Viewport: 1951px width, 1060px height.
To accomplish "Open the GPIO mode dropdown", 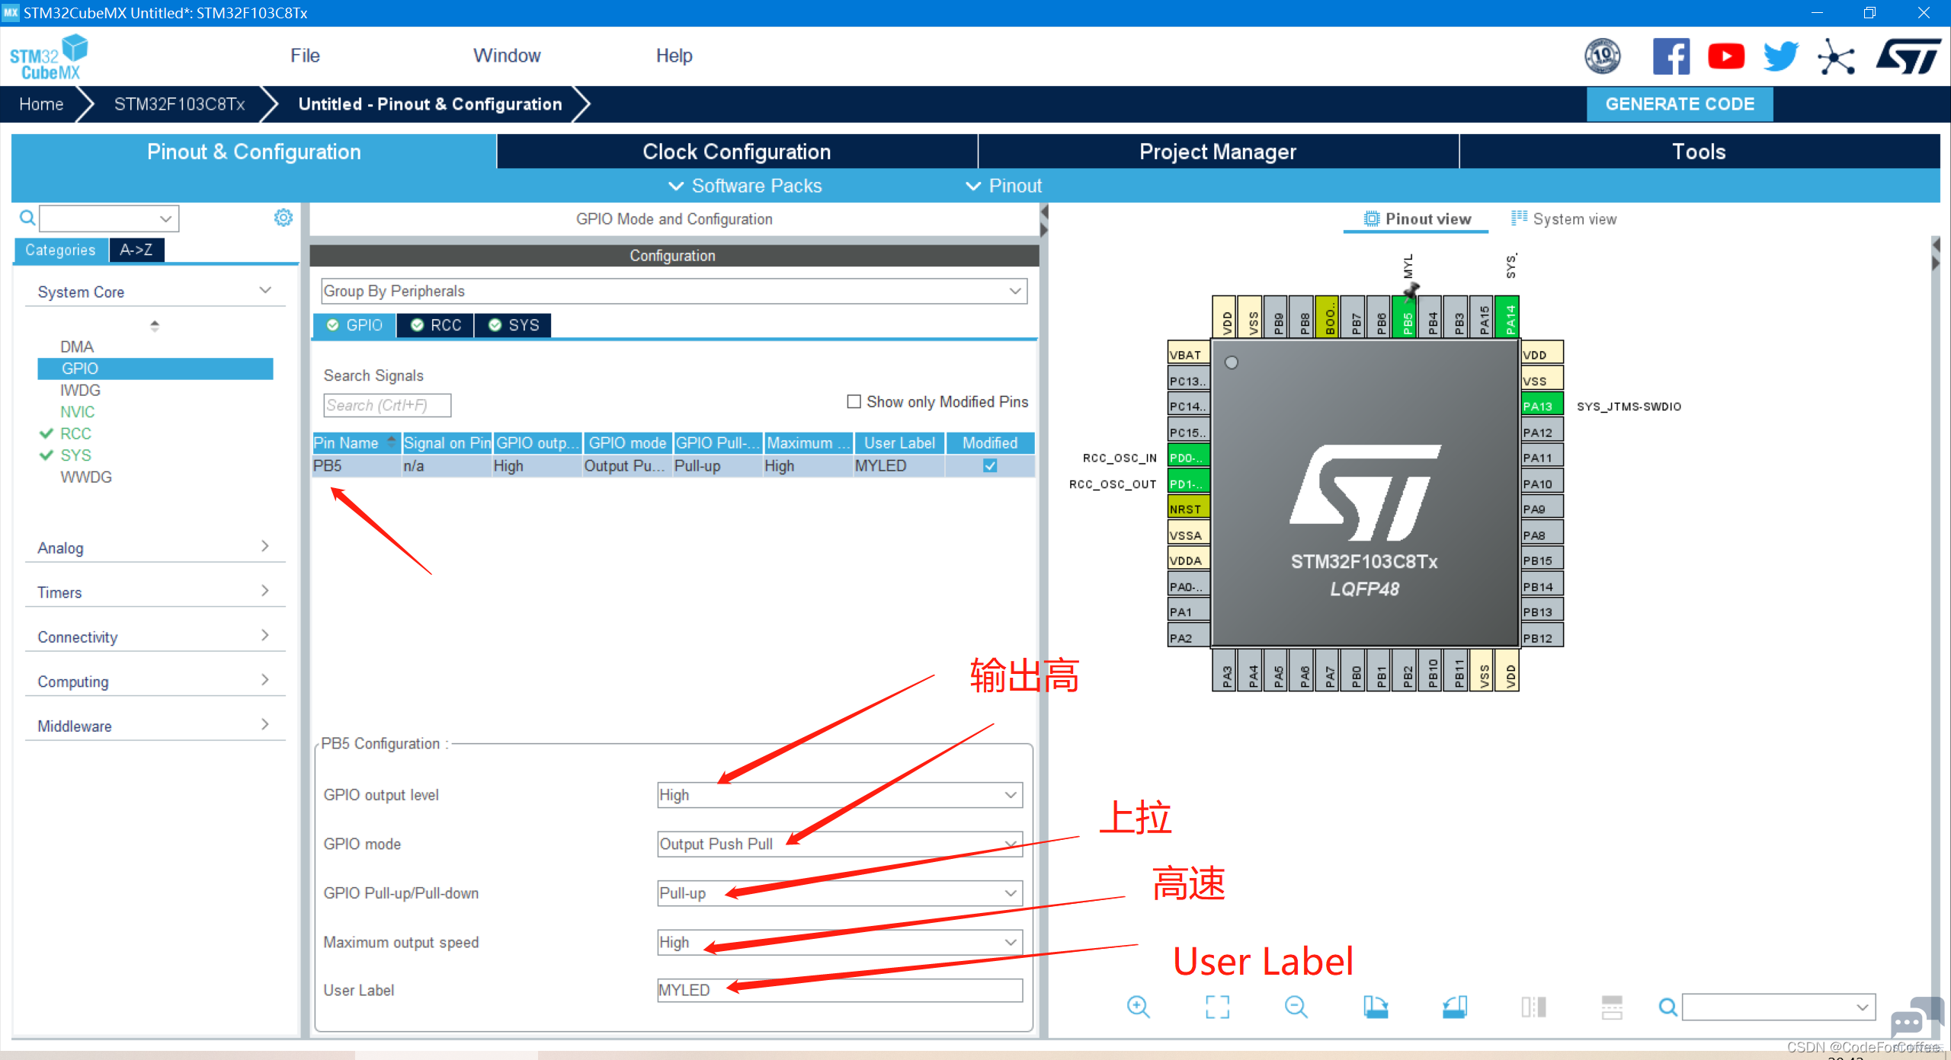I will click(840, 844).
